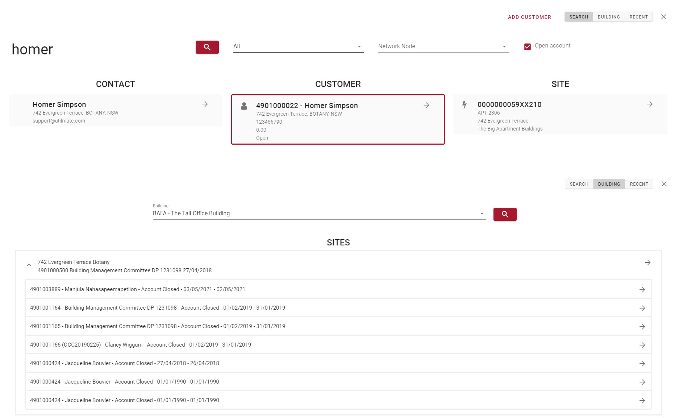The width and height of the screenshot is (675, 418).
Task: Switch to the top Building tab
Action: [609, 17]
